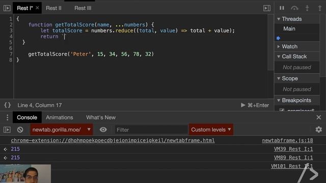Pause script execution
Viewport: 326px width, 183px height.
click(282, 8)
